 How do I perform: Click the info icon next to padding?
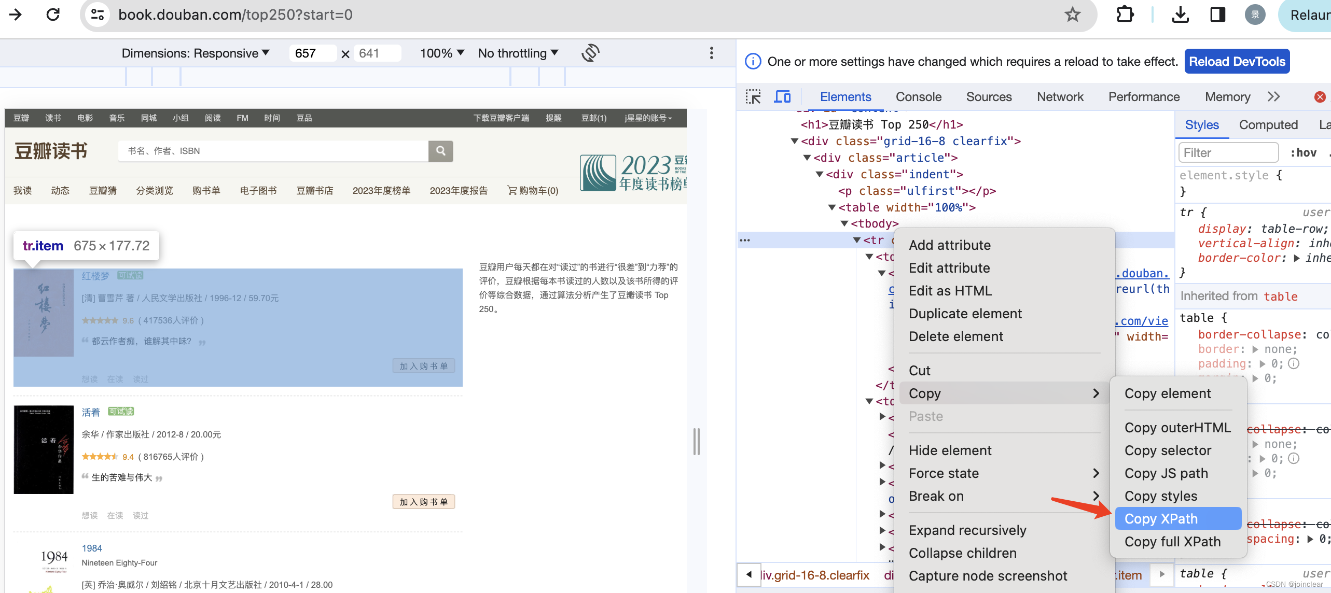(x=1294, y=363)
